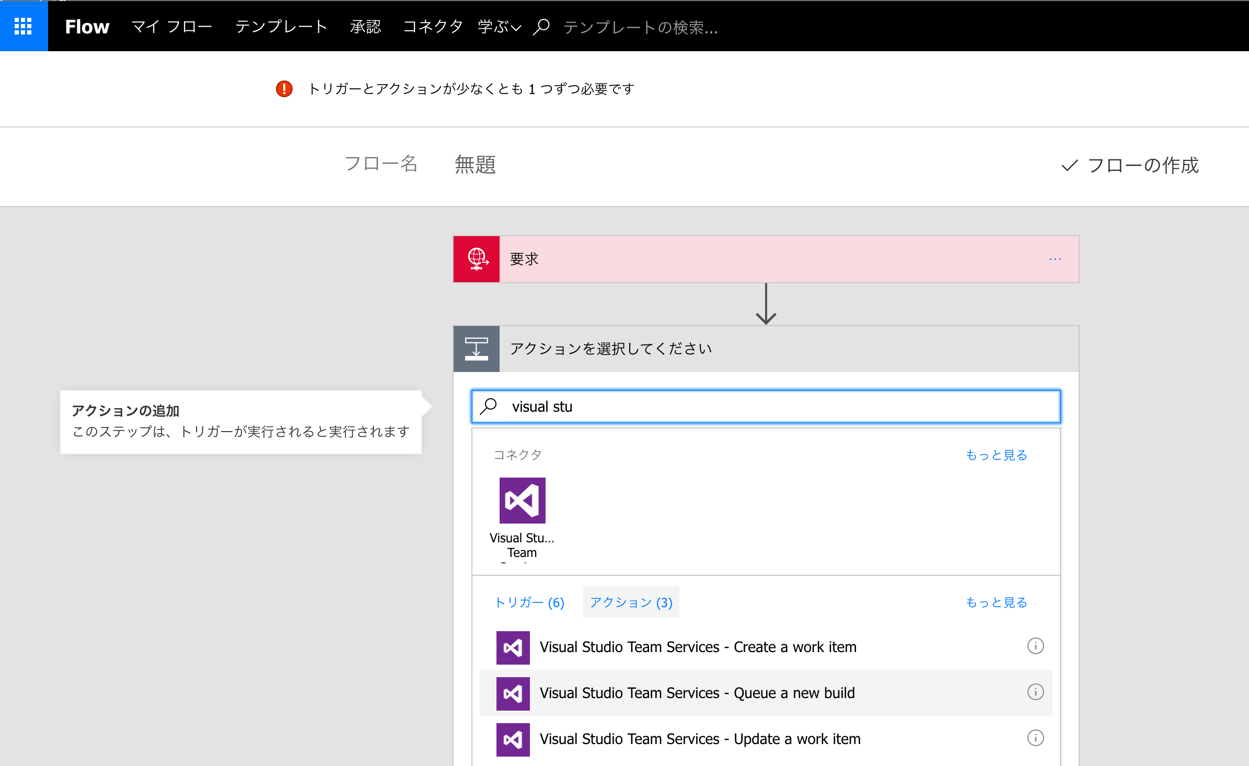Click Visual Studio icon for Update work item
This screenshot has width=1249, height=766.
point(513,740)
